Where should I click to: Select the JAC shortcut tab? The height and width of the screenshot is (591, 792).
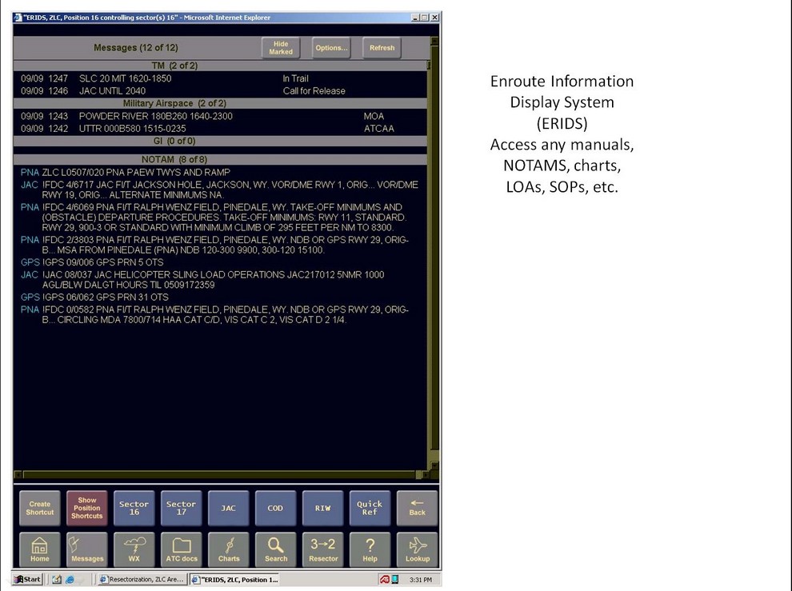pos(229,508)
